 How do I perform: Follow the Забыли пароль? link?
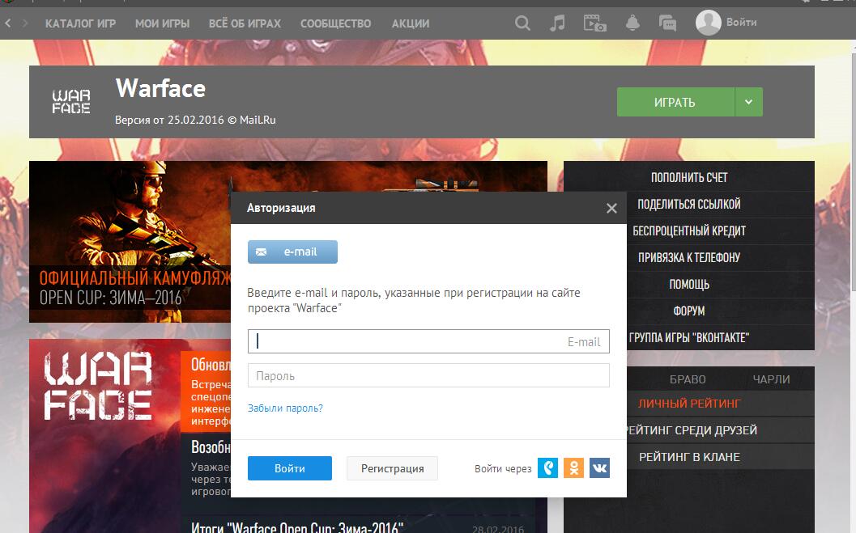pyautogui.click(x=286, y=408)
